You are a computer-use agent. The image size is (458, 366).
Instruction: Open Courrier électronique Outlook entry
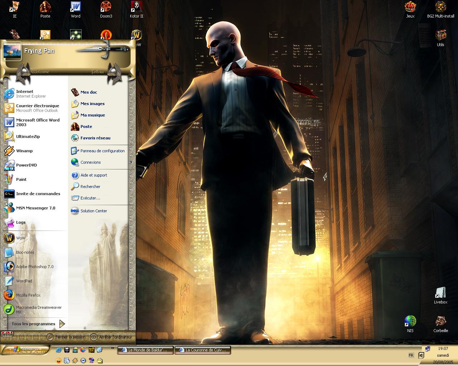[x=34, y=108]
